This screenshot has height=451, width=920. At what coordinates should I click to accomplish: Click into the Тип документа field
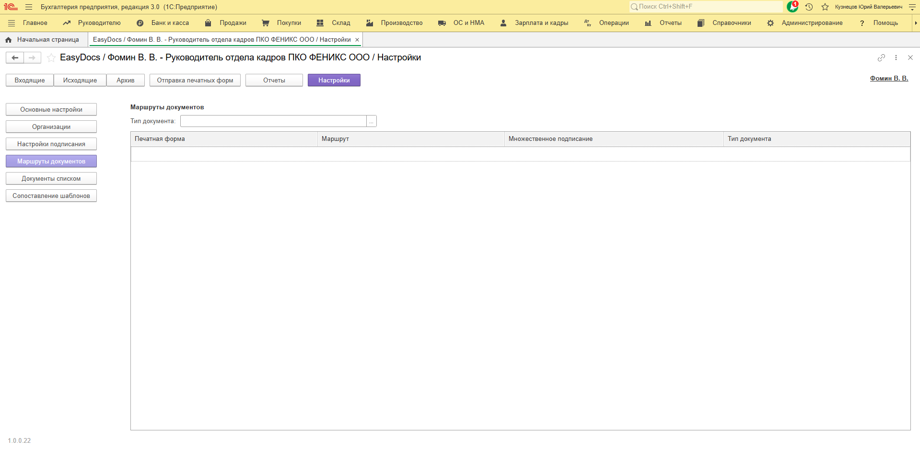point(273,121)
